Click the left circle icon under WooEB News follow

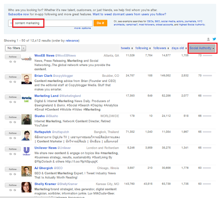point(10,62)
